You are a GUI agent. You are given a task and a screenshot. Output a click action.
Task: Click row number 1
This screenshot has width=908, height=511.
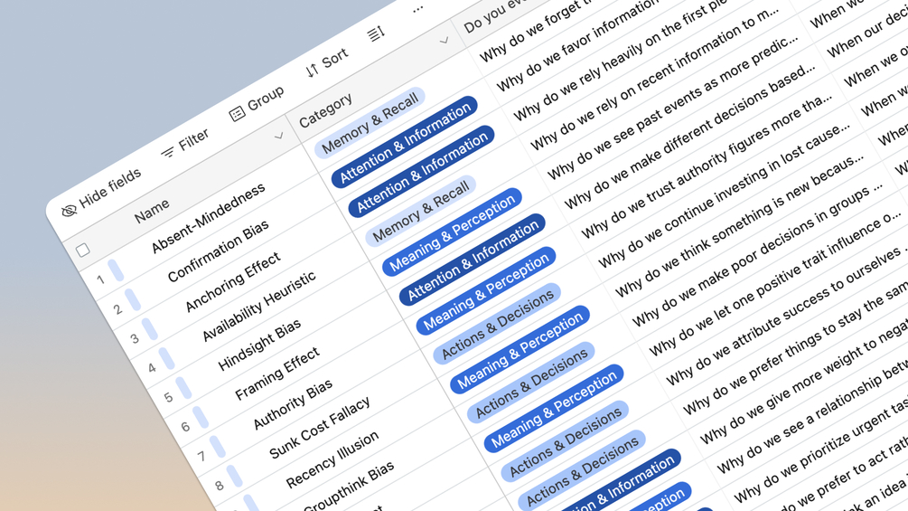(x=101, y=279)
